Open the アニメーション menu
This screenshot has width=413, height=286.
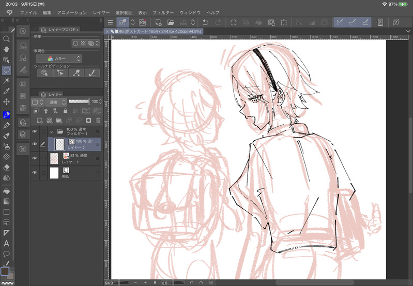72,12
